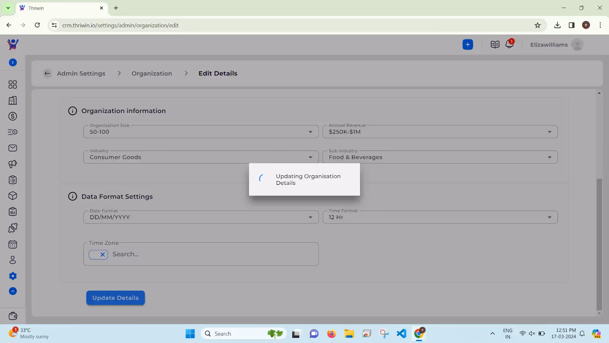Open Chrome three-dot menu
This screenshot has width=609, height=343.
click(600, 25)
